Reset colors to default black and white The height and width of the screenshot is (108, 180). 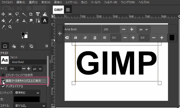[x=22, y=37]
